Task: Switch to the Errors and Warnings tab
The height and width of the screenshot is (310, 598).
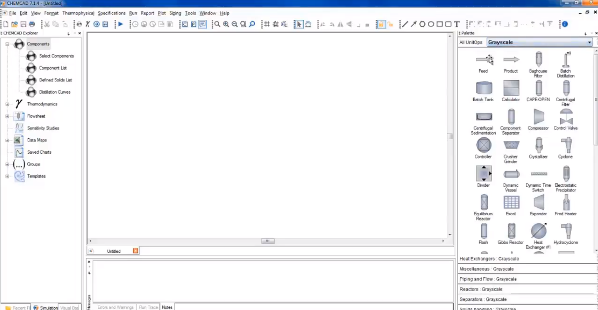Action: coord(115,307)
